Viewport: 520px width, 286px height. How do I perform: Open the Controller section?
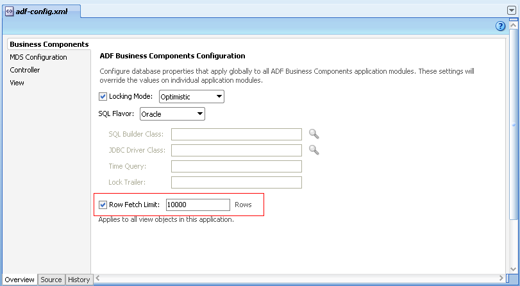25,70
